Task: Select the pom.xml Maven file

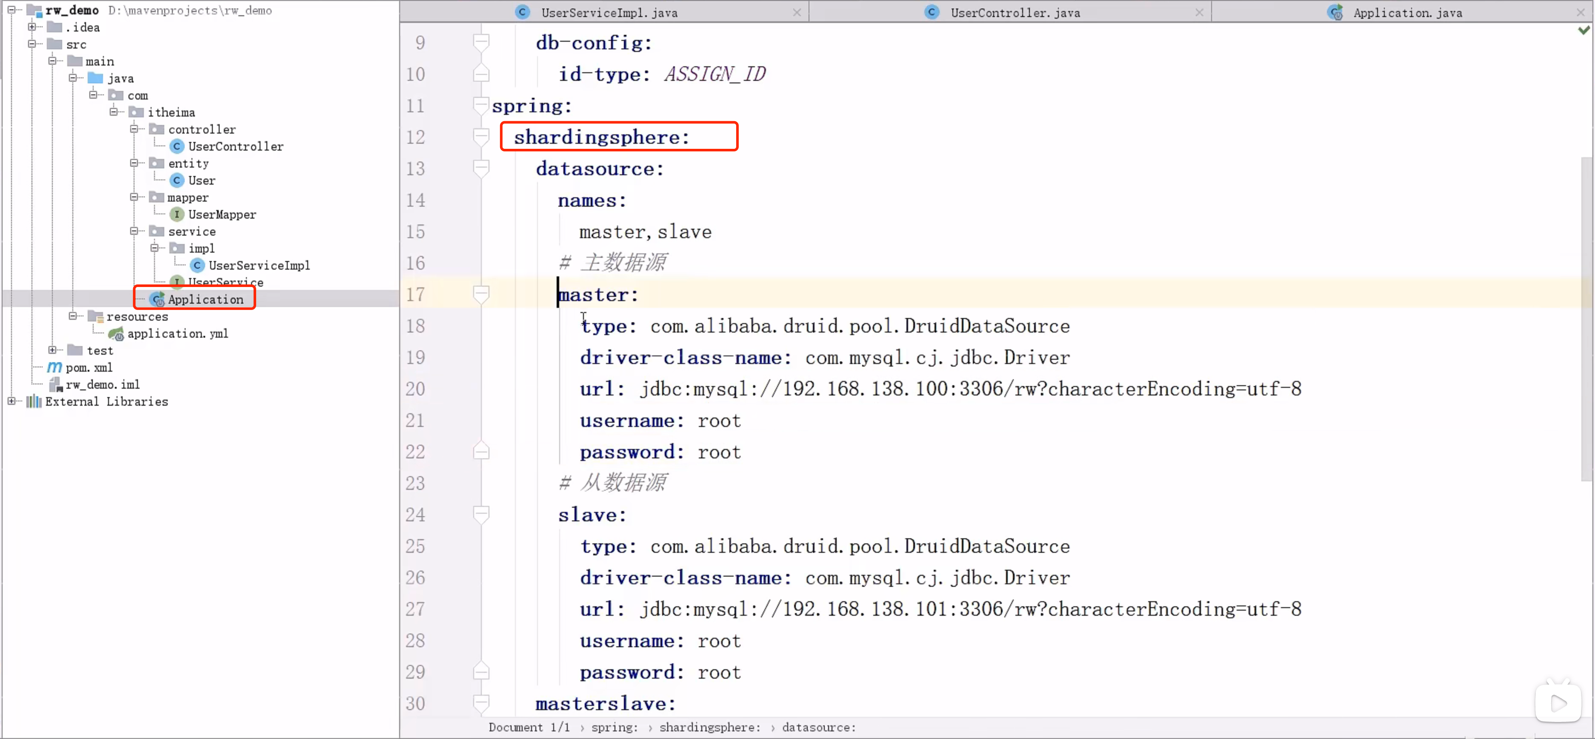Action: pyautogui.click(x=89, y=368)
